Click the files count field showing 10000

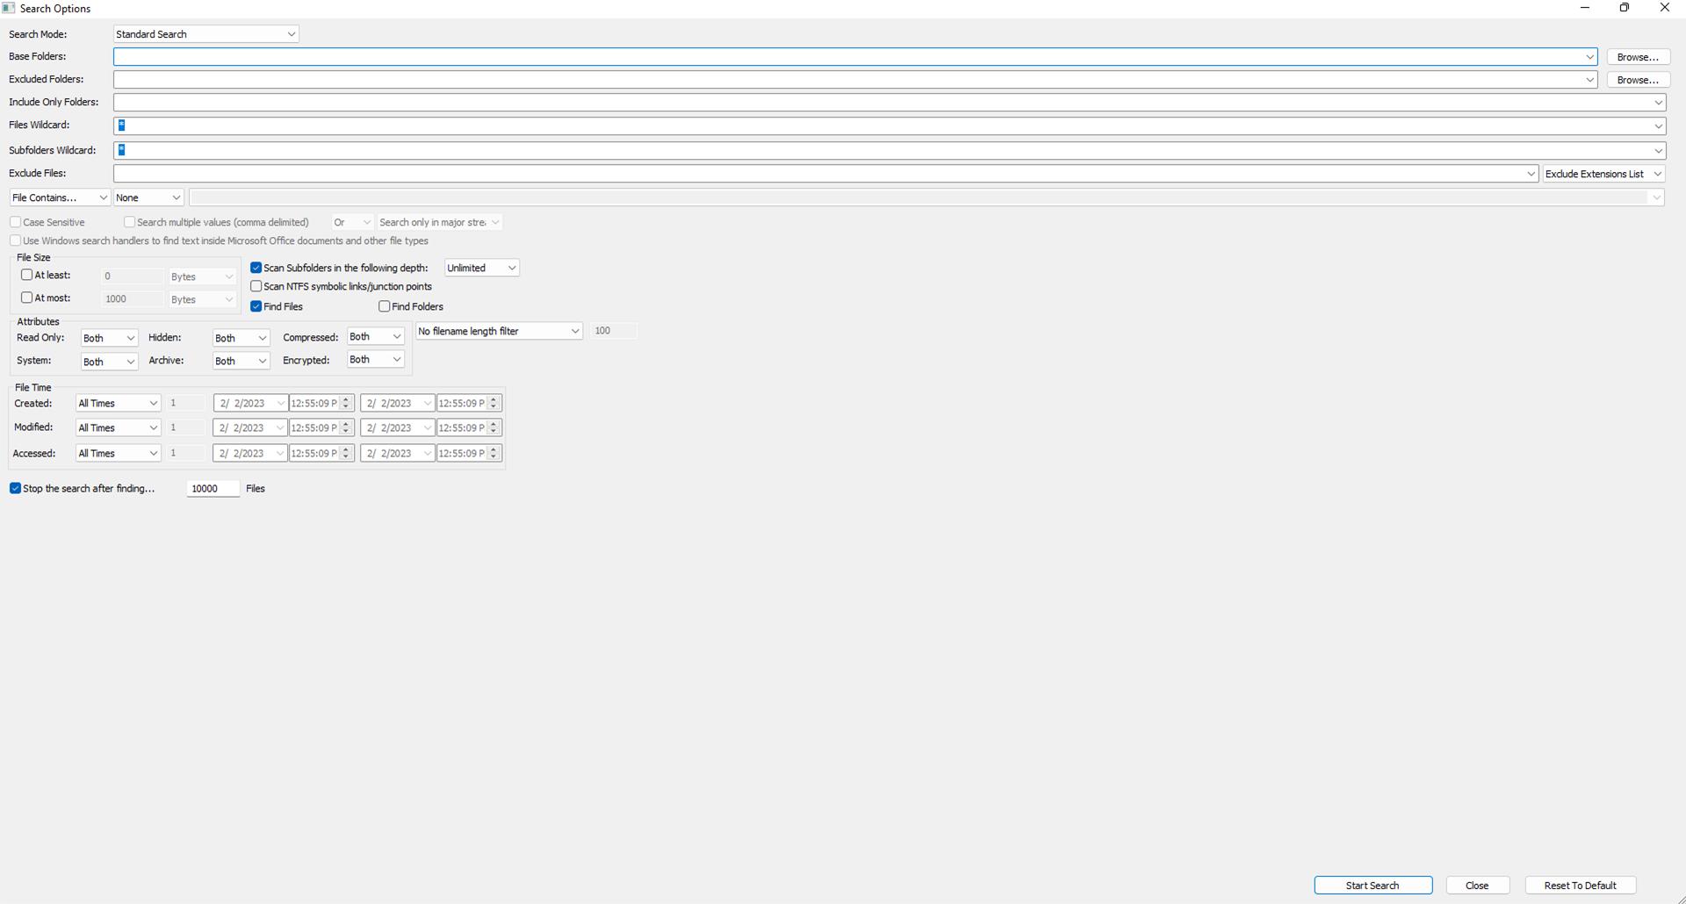pos(213,489)
